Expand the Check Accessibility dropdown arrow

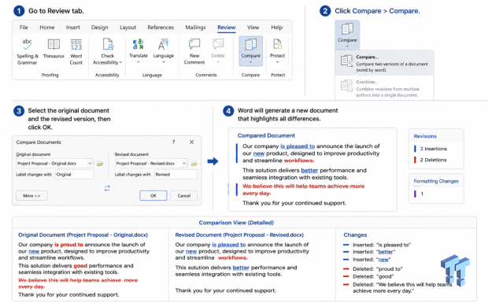tap(120, 62)
